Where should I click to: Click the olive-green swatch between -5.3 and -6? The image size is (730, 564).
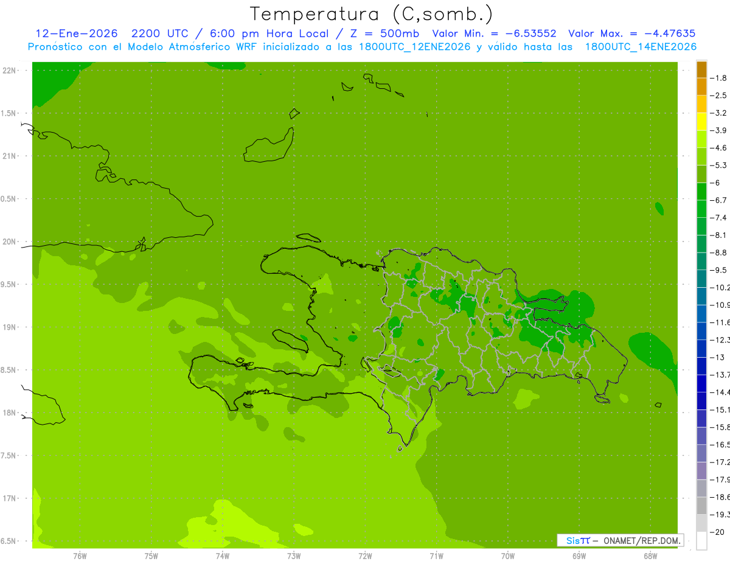click(x=701, y=174)
